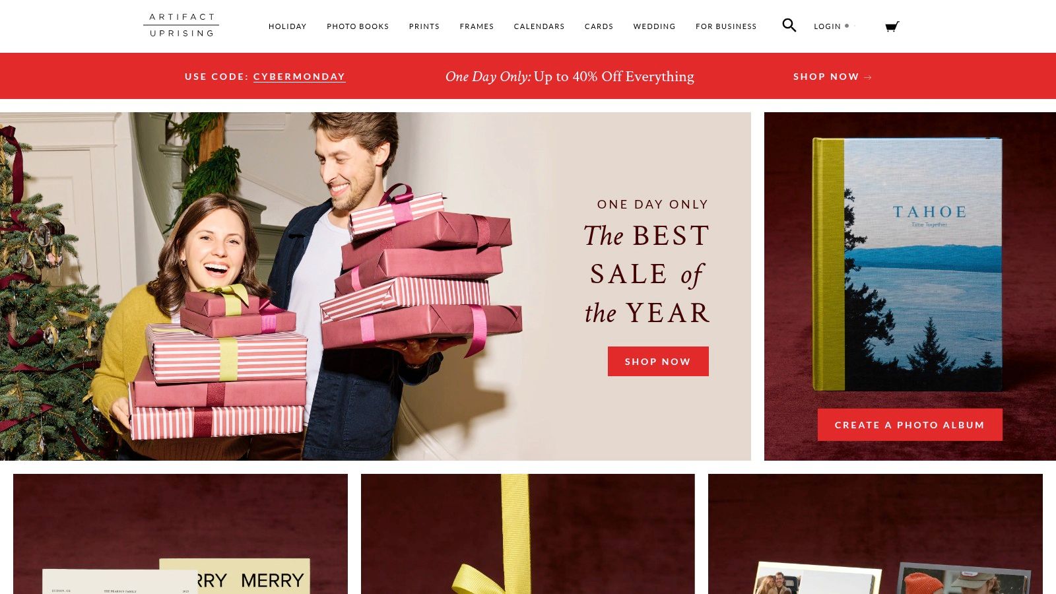Open the Tahoe photo book image

point(907,264)
